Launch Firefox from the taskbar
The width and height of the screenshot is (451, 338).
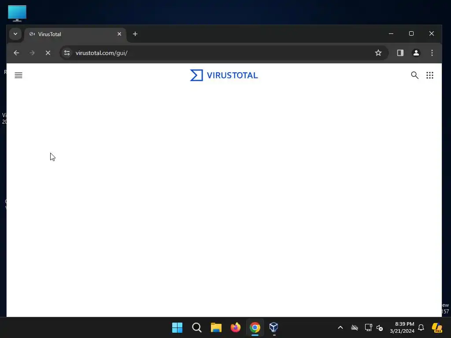click(236, 327)
